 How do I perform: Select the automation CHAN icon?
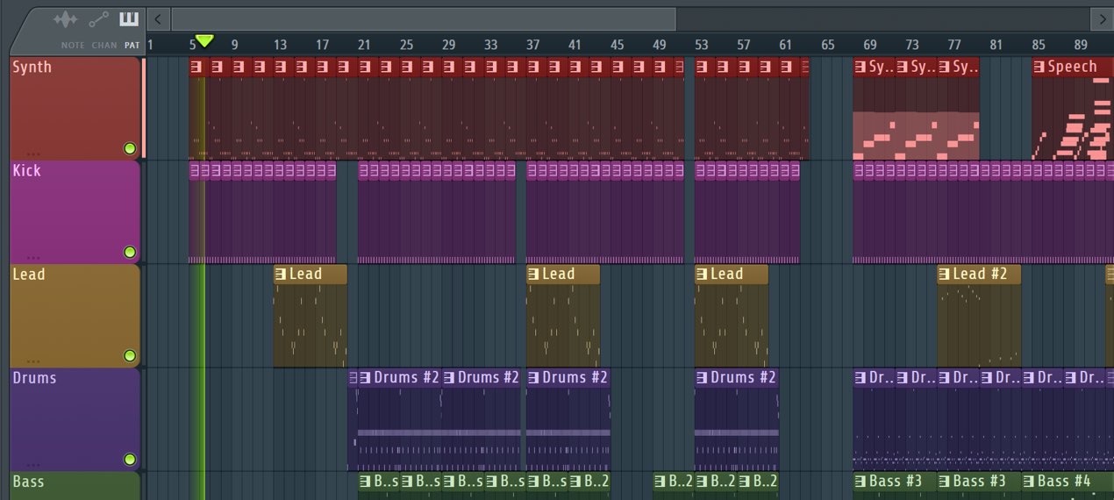pyautogui.click(x=99, y=19)
